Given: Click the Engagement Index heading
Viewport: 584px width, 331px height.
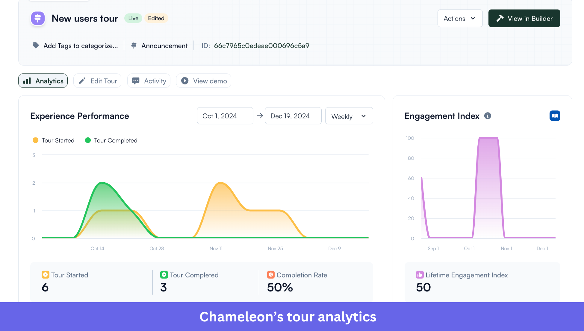Looking at the screenshot, I should 442,116.
